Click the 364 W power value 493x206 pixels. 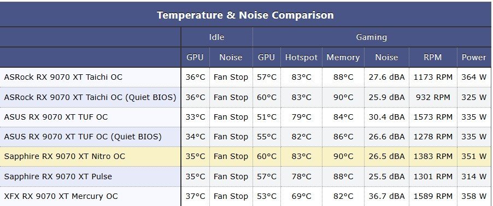(474, 77)
